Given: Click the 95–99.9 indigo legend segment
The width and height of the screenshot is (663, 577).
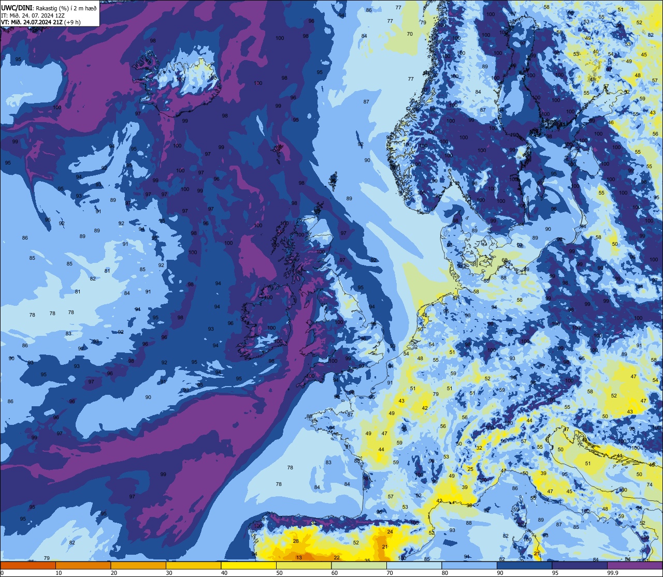Looking at the screenshot, I should pos(580,565).
